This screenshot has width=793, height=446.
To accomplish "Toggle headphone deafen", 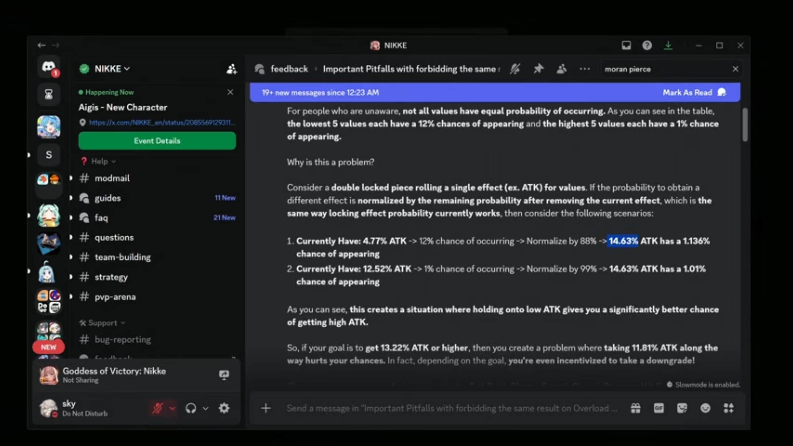I will click(191, 408).
